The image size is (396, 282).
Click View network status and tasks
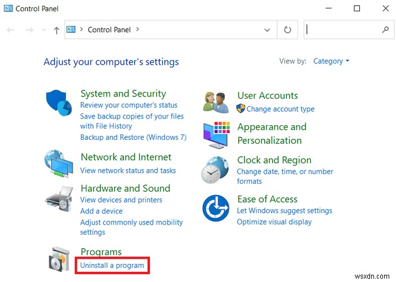(x=128, y=170)
